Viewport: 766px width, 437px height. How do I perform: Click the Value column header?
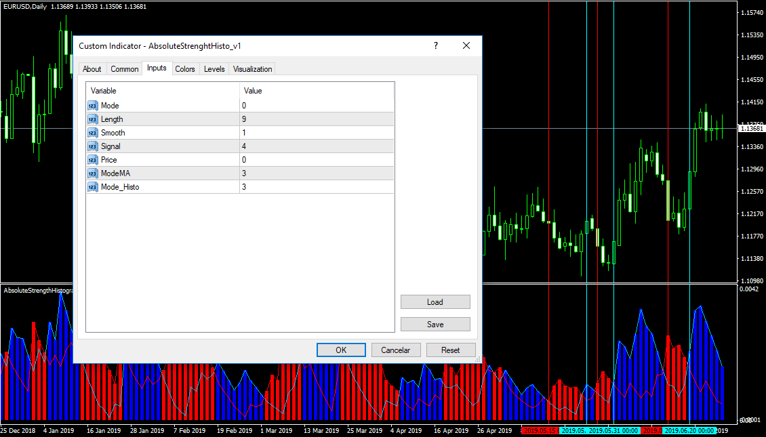tap(317, 91)
